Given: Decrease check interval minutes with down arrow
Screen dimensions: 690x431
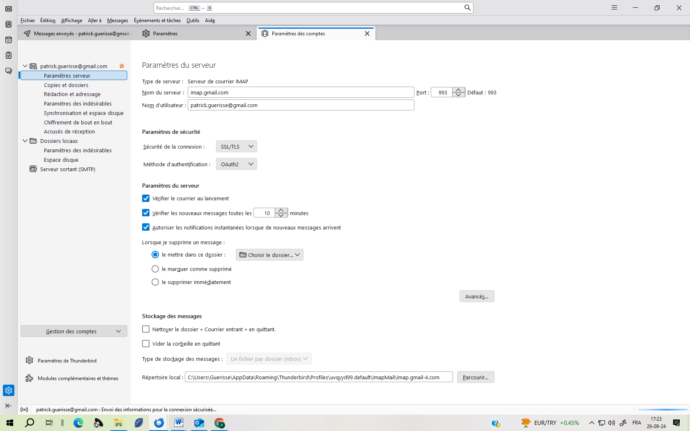Looking at the screenshot, I should click(281, 215).
